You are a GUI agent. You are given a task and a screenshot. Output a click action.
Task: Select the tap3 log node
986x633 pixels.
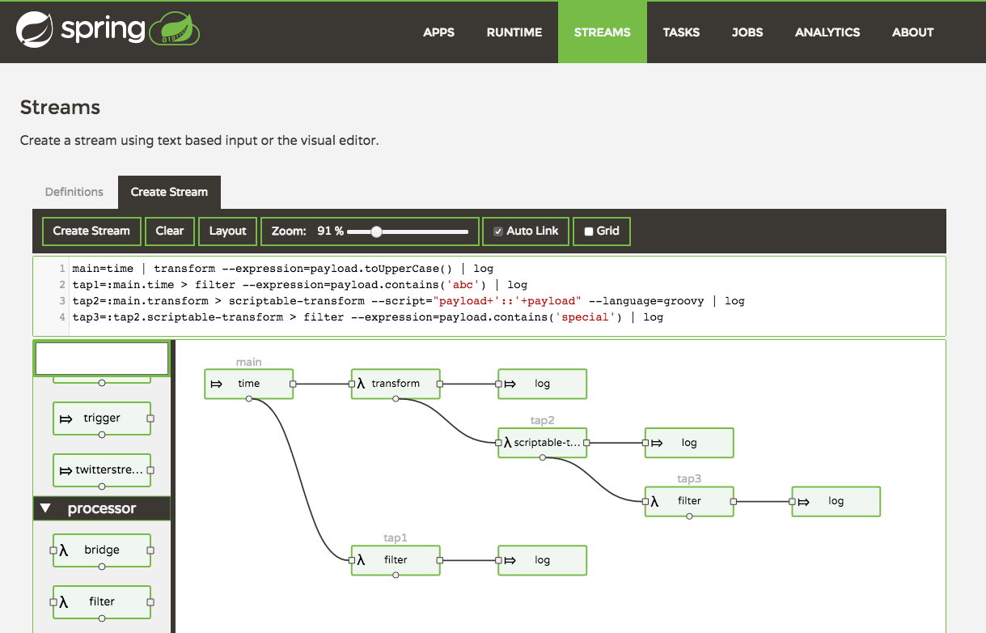click(836, 501)
